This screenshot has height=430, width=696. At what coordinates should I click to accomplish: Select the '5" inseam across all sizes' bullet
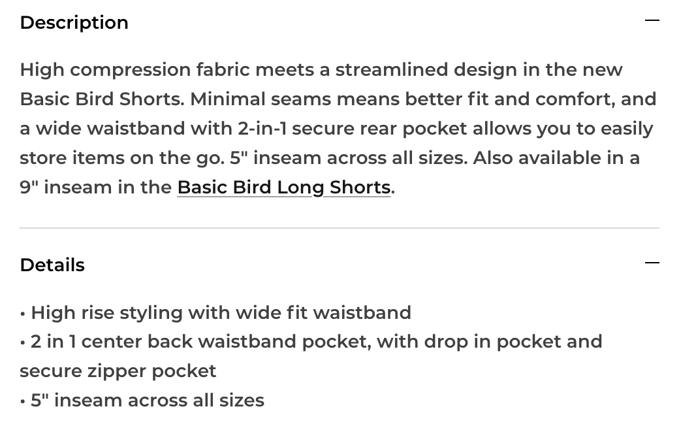142,400
